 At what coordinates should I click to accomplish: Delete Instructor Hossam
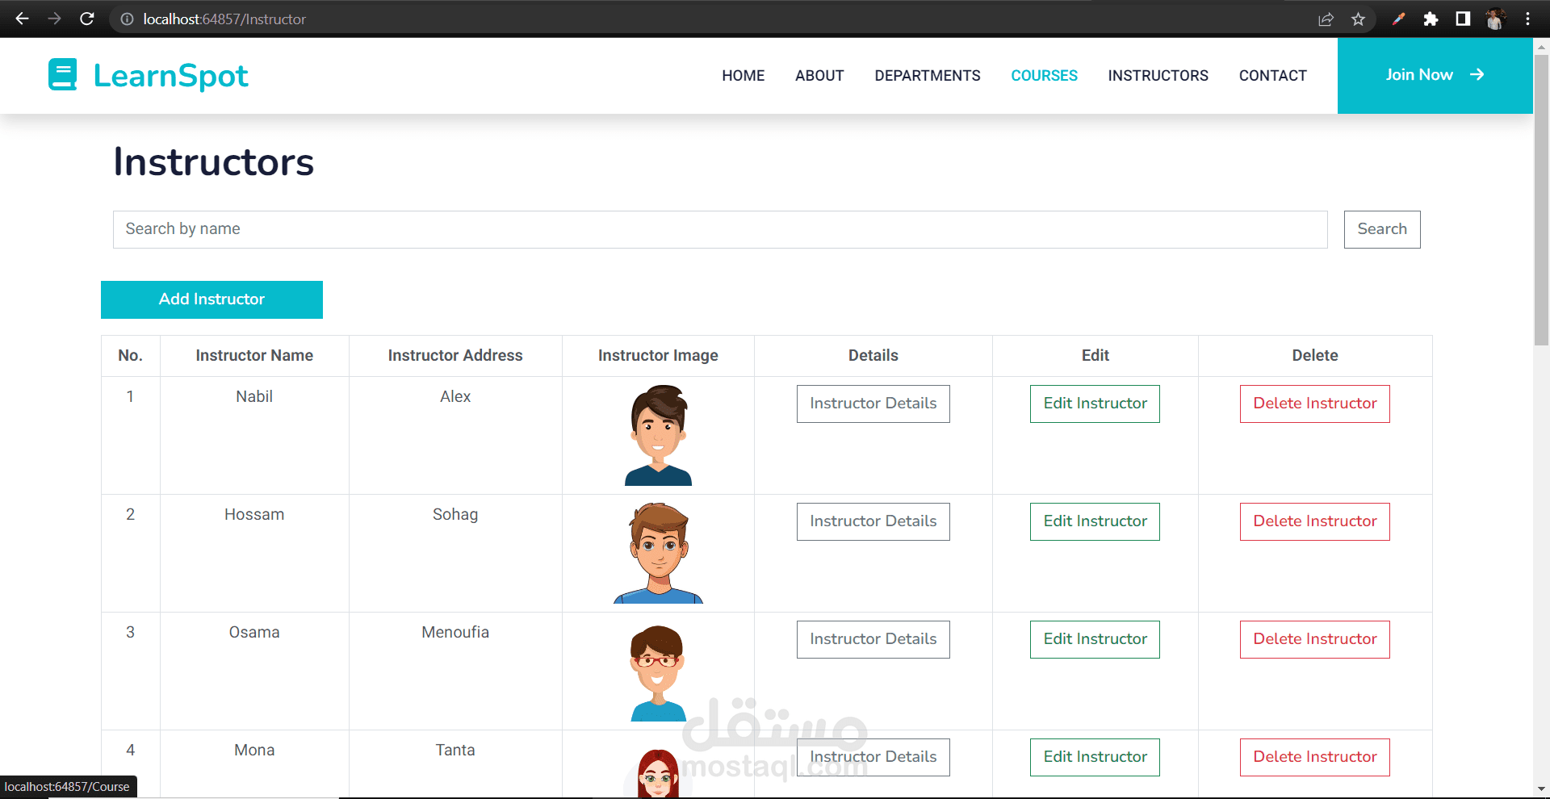coord(1315,521)
